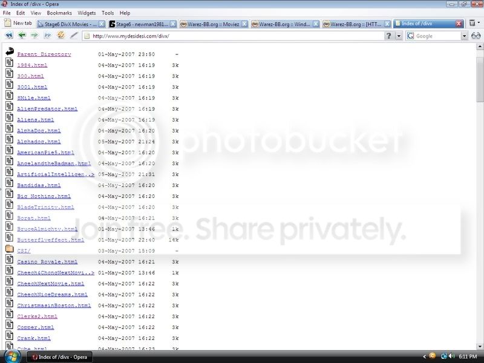Close the Stage6 DivX Movies tab
The height and width of the screenshot is (363, 484).
coord(102,24)
